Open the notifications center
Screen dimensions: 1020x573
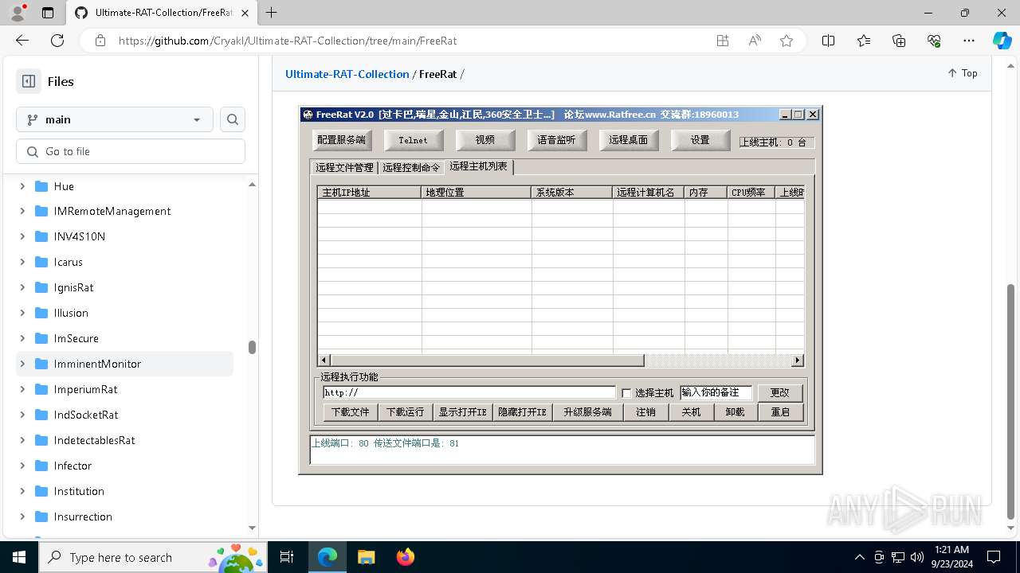(x=994, y=557)
